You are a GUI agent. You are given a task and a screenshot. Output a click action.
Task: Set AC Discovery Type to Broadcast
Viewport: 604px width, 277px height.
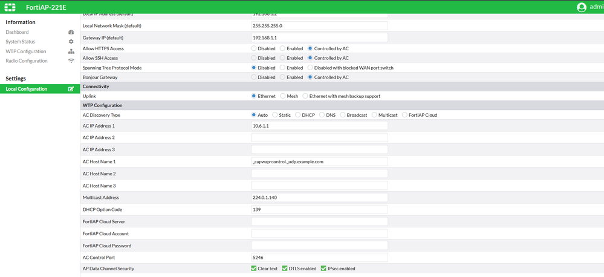342,115
